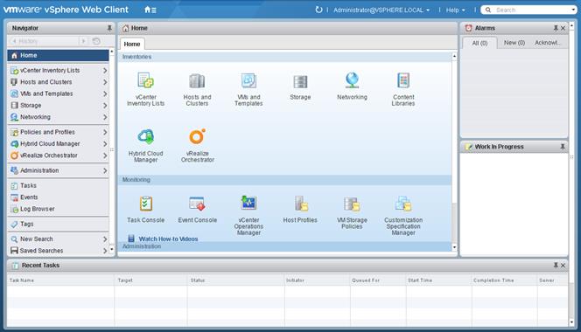Open Customization Specification Manager icon

pyautogui.click(x=403, y=204)
